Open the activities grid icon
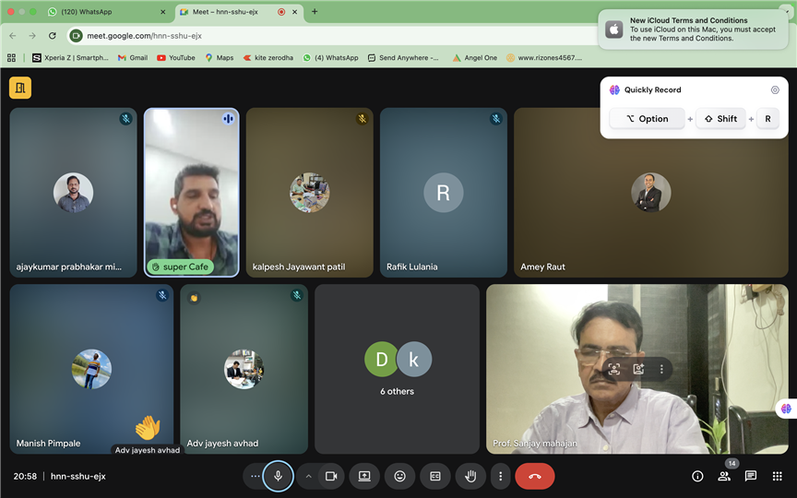 778,476
